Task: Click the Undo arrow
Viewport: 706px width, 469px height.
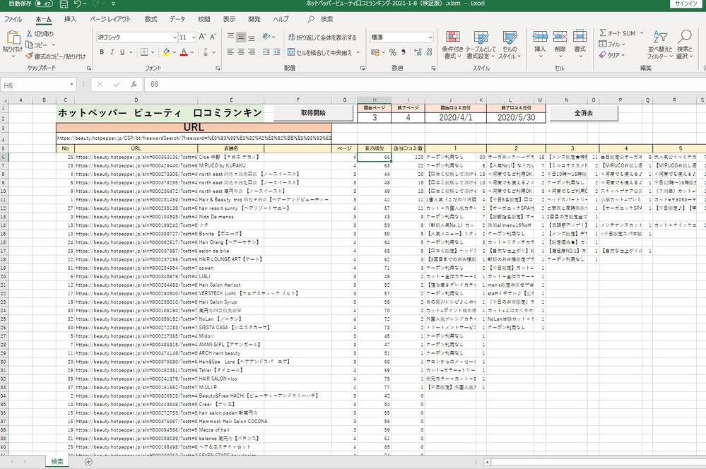Action: coord(78,4)
